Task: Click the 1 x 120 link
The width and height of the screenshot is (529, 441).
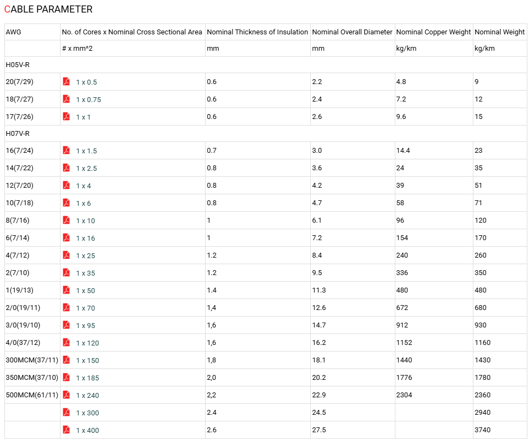Action: (x=87, y=343)
